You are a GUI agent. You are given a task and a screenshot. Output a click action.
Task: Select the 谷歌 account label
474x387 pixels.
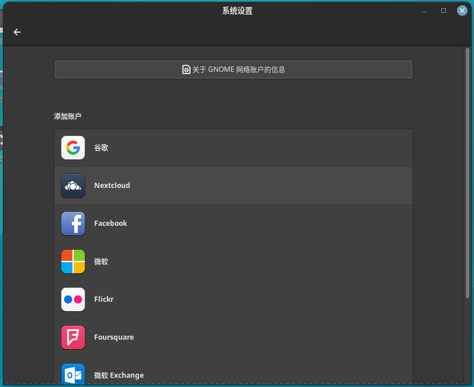(x=101, y=148)
